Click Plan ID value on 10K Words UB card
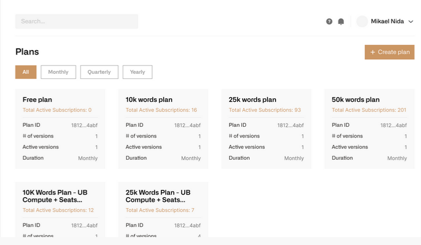Viewport: 421px width, 245px height. coord(84,226)
